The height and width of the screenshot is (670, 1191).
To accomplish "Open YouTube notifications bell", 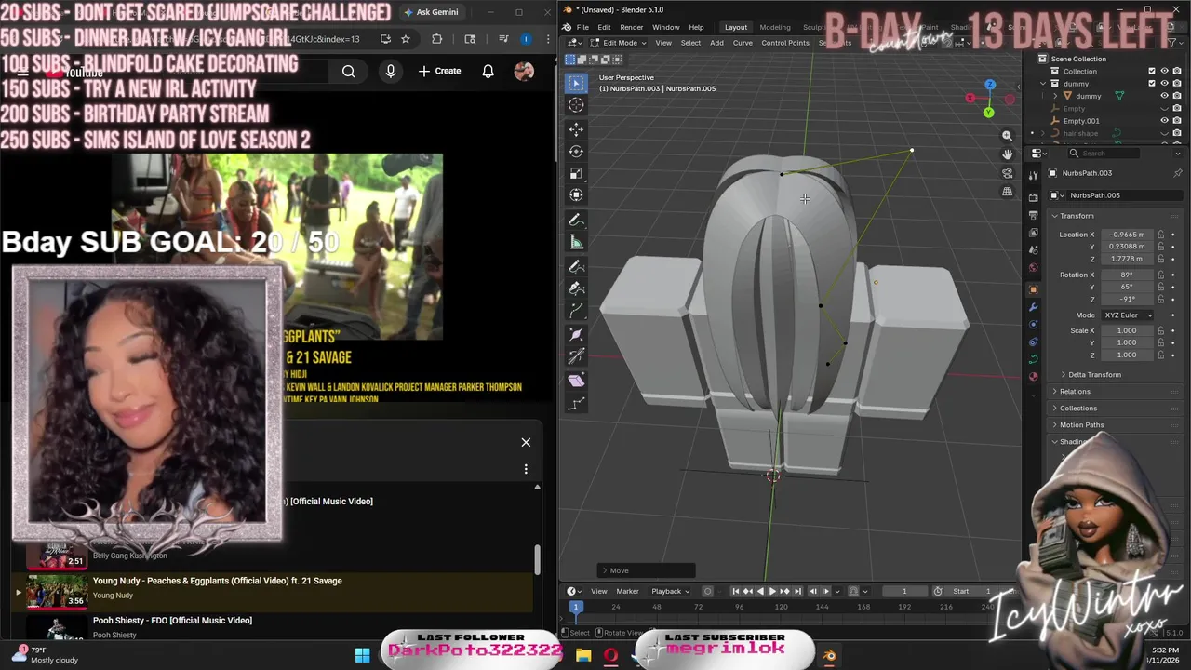I will click(x=488, y=72).
